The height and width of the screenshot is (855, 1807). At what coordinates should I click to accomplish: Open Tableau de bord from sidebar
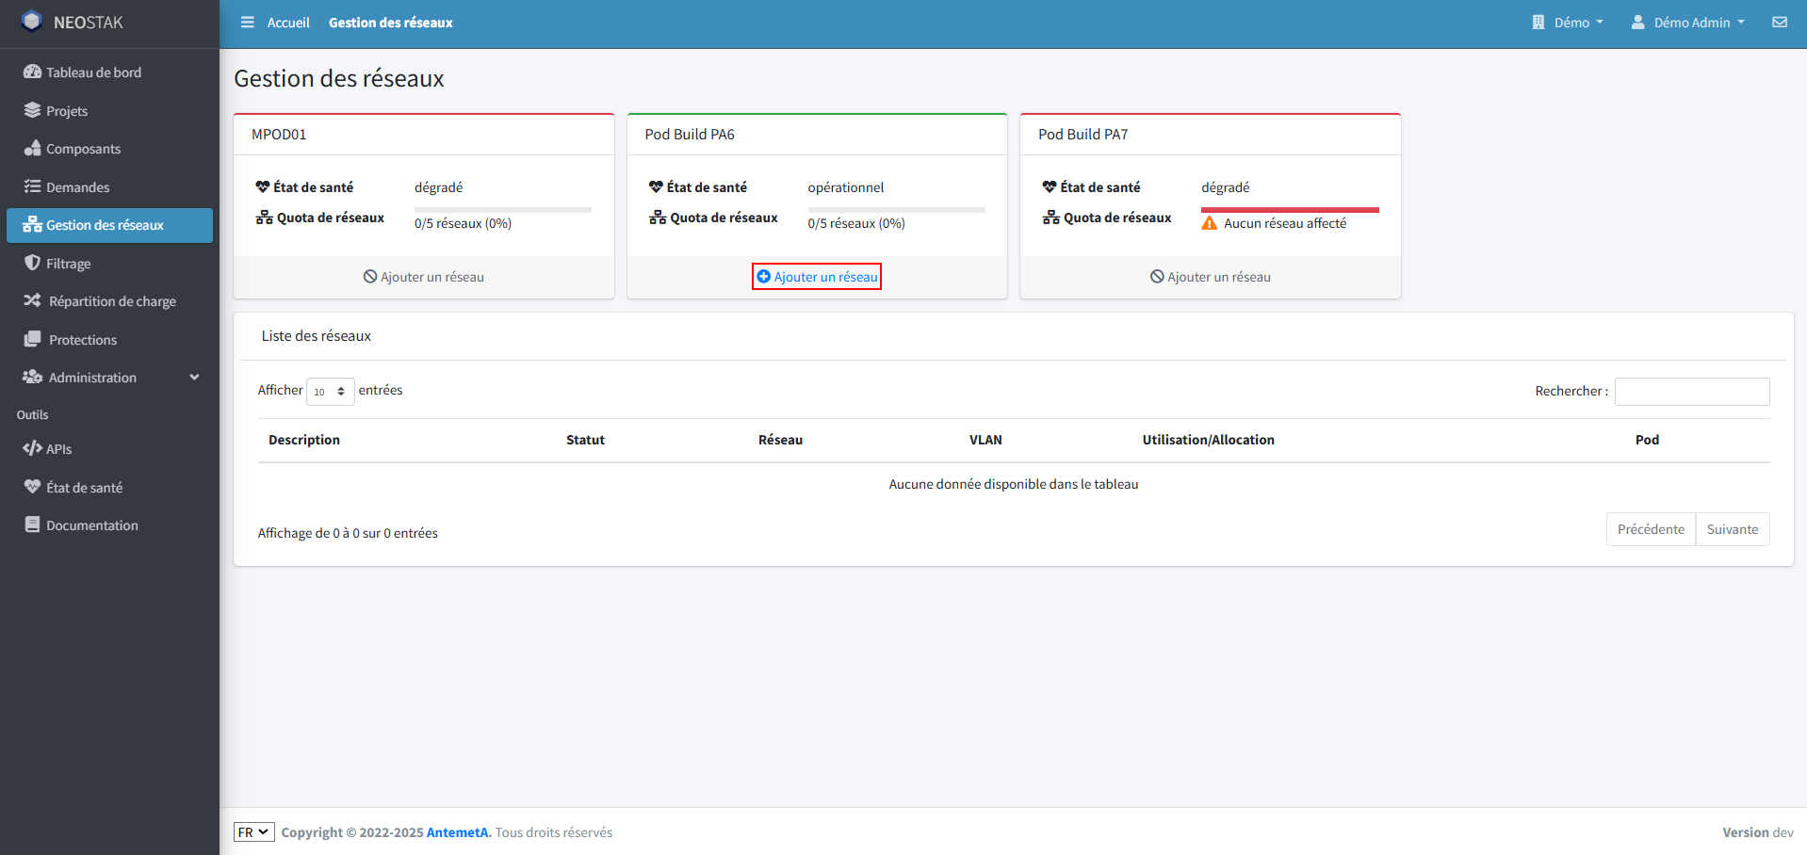93,73
